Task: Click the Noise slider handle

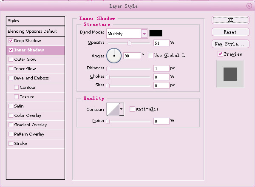Action: pyautogui.click(x=108, y=121)
